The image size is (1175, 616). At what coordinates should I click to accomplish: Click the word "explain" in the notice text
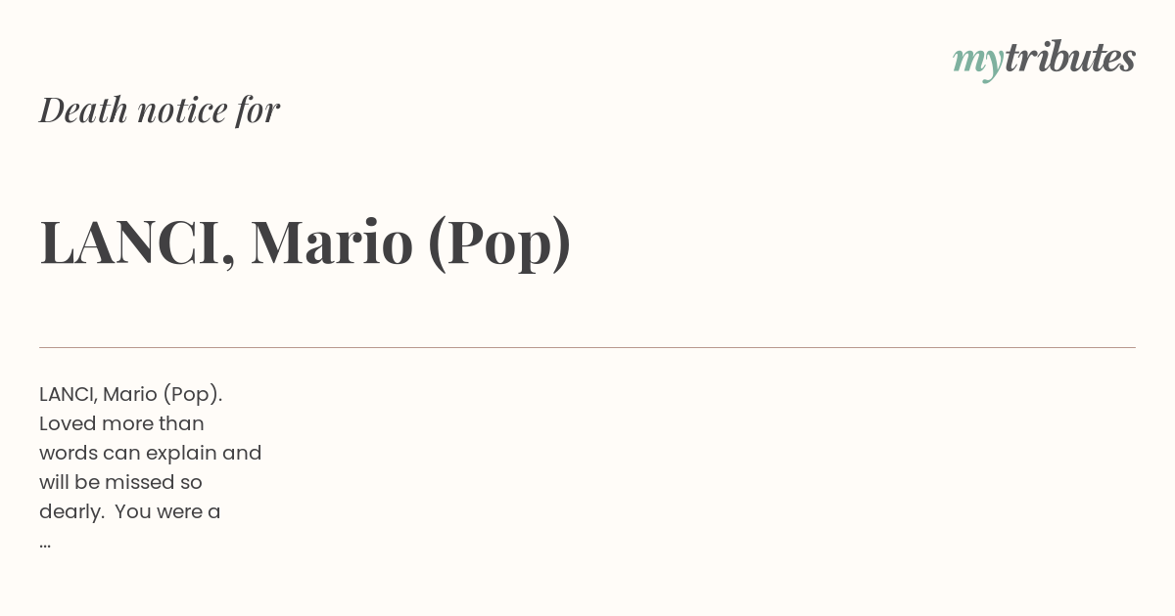(180, 453)
